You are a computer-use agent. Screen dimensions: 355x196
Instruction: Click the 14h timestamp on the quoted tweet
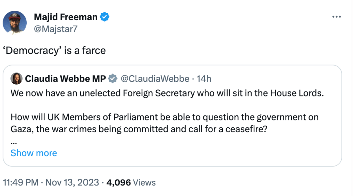pos(204,79)
